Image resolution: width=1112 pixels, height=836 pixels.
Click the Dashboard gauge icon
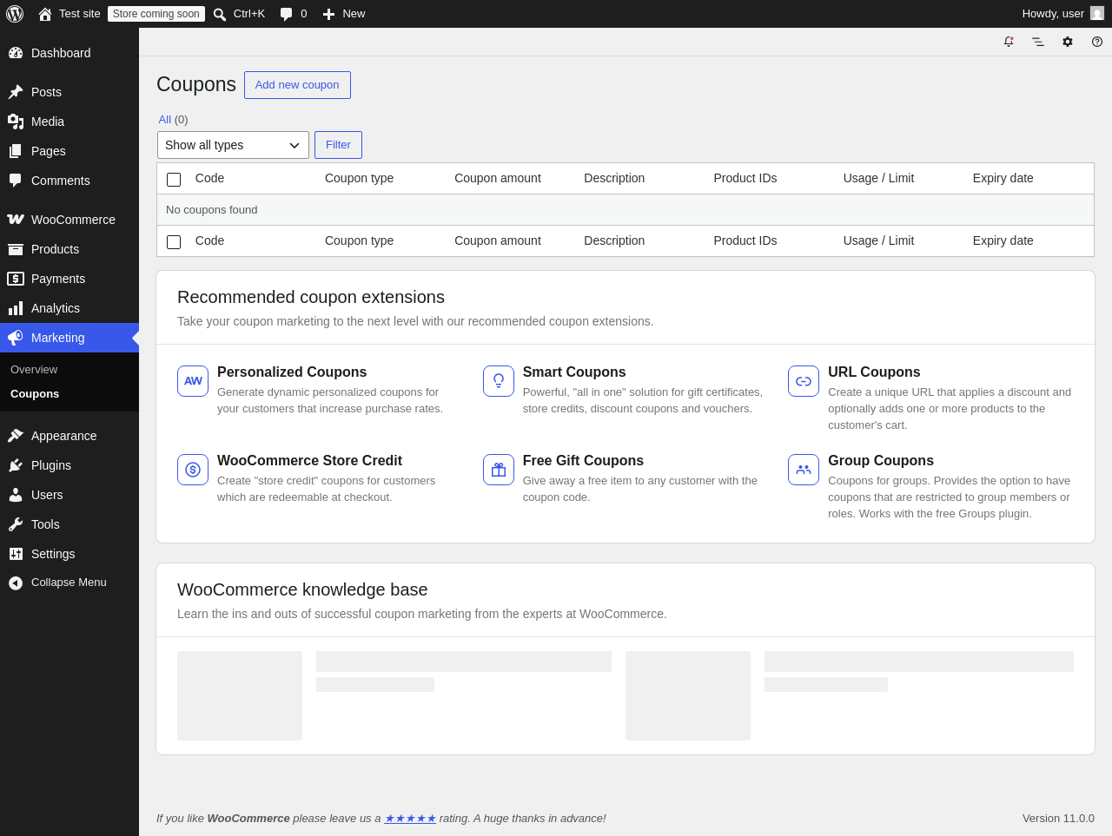[16, 53]
